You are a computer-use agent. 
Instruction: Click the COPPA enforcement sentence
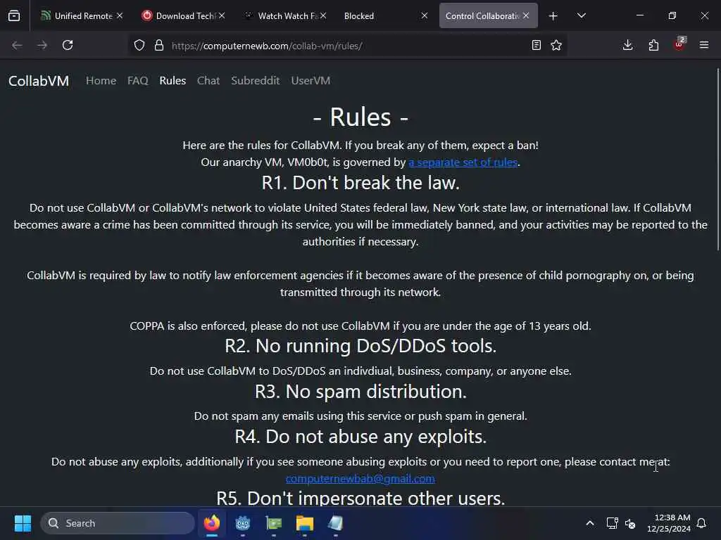coord(360,326)
